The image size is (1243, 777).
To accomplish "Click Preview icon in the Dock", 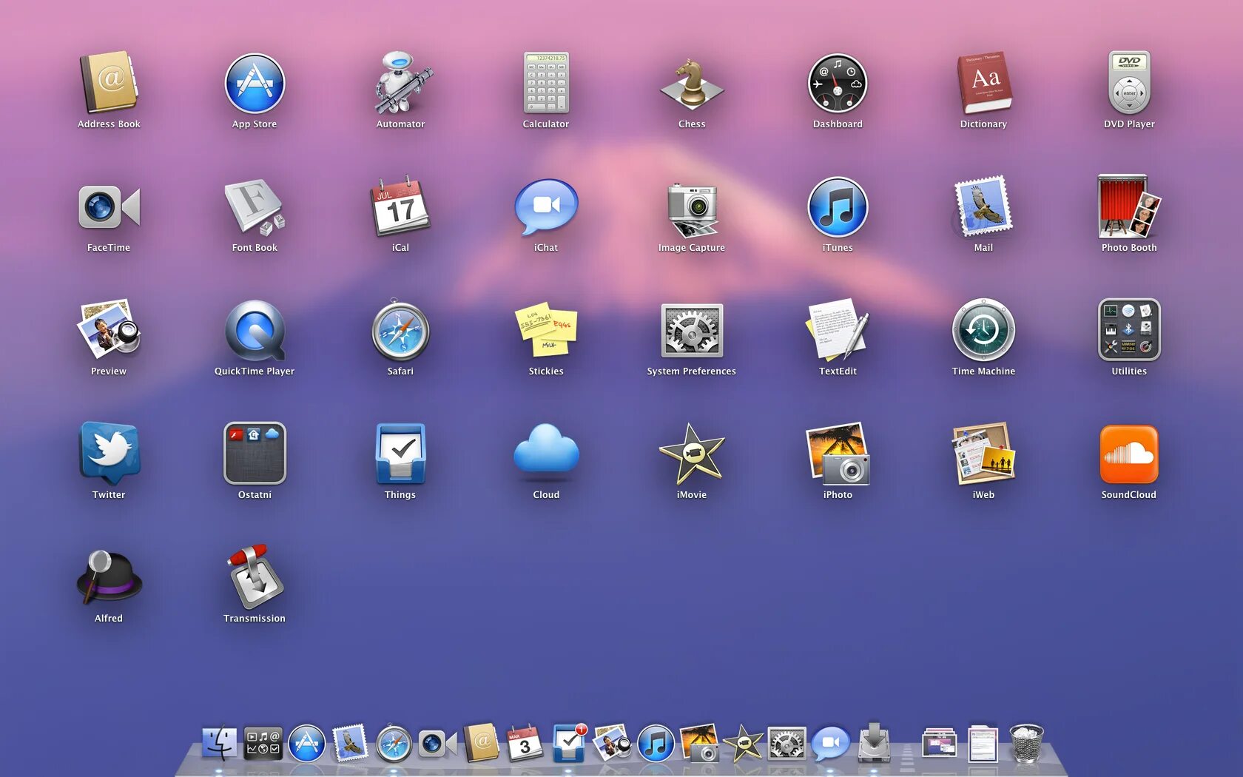I will pyautogui.click(x=612, y=744).
